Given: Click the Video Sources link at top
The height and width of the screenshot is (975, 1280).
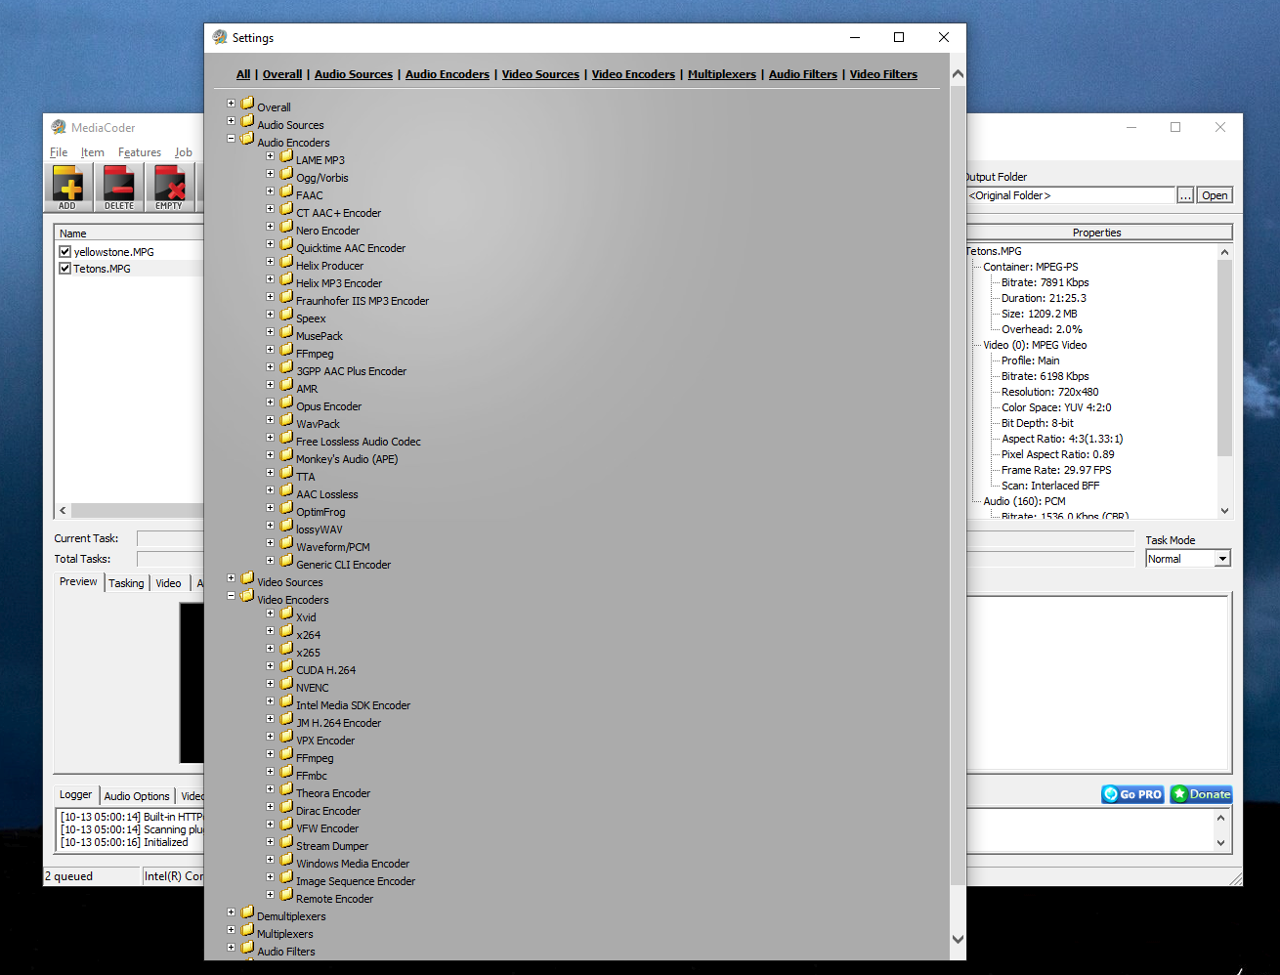Looking at the screenshot, I should pos(540,74).
